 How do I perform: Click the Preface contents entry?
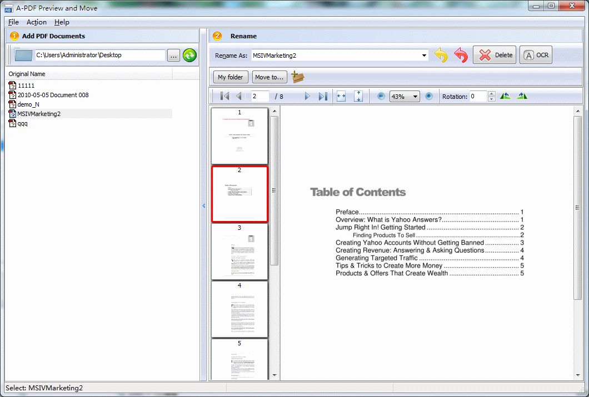click(x=430, y=212)
